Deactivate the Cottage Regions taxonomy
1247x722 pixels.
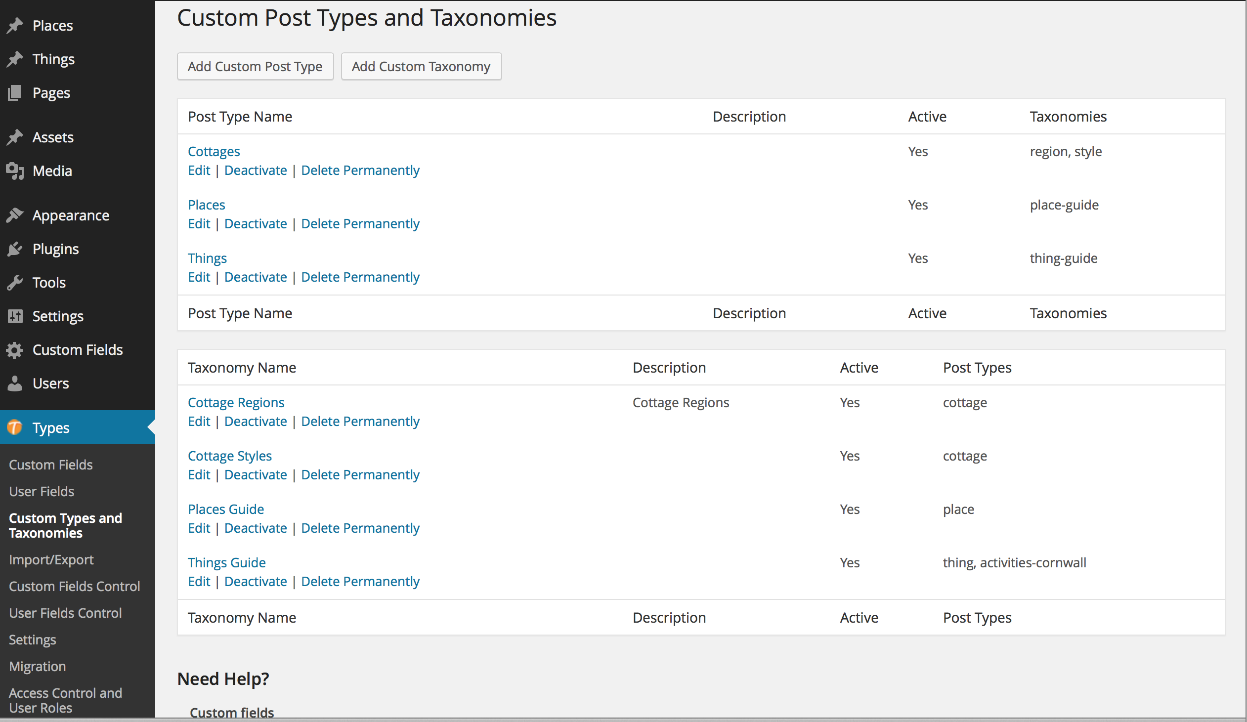[256, 422]
